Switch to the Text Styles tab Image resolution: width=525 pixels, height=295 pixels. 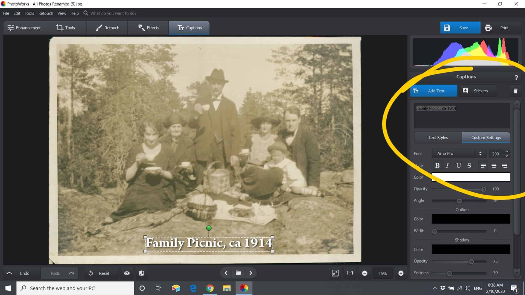[438, 137]
